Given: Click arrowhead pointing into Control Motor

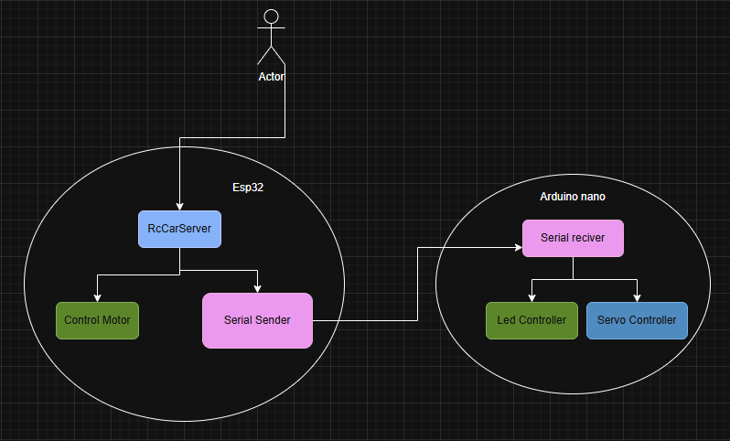Looking at the screenshot, I should click(97, 296).
